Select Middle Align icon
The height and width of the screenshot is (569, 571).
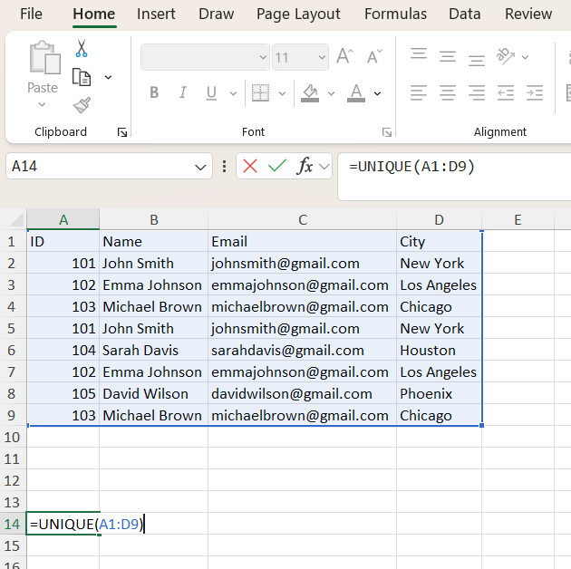(448, 56)
